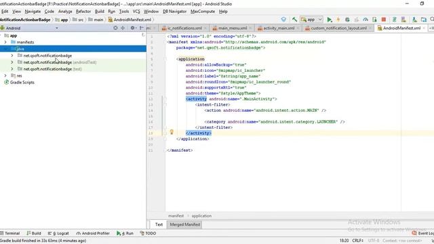
Task: Open Project panel settings gear
Action: [x=133, y=28]
